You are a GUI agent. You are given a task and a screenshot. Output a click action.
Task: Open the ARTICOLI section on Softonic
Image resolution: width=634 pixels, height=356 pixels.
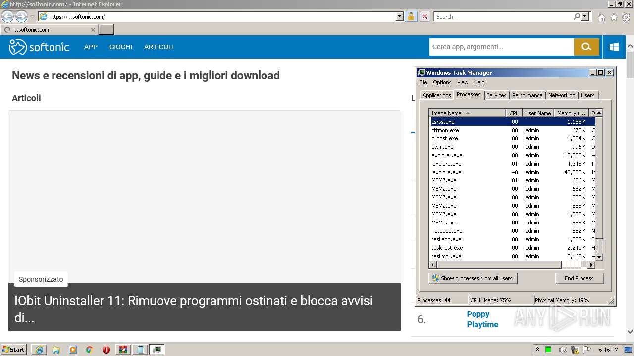click(x=159, y=47)
